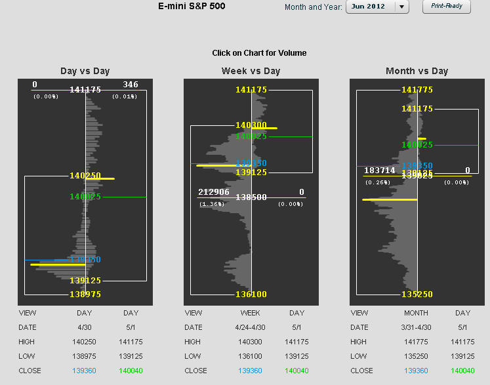Click the 138975 label in Day chart
This screenshot has height=385, width=490.
(x=85, y=294)
